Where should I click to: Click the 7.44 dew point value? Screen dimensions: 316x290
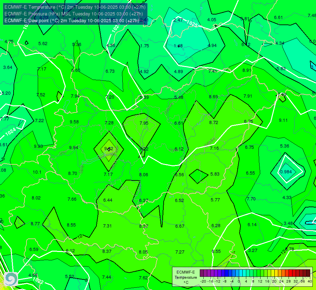(107, 277)
